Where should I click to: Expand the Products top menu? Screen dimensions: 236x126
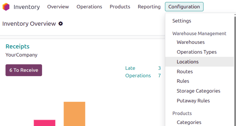click(x=120, y=7)
